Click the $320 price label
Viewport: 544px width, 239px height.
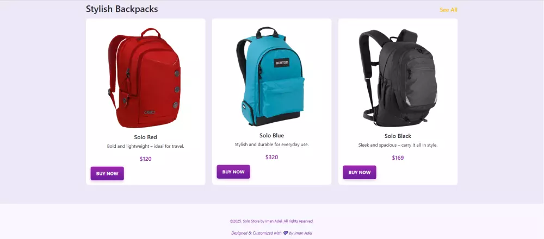(271, 158)
